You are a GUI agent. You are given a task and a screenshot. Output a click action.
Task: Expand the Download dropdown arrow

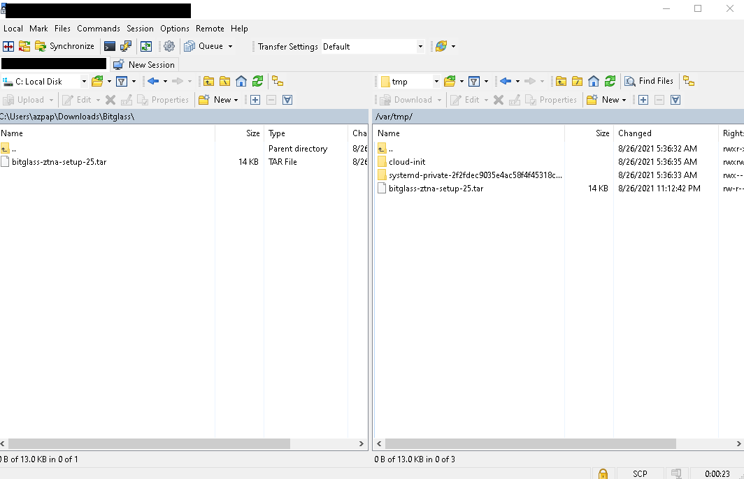coord(439,100)
